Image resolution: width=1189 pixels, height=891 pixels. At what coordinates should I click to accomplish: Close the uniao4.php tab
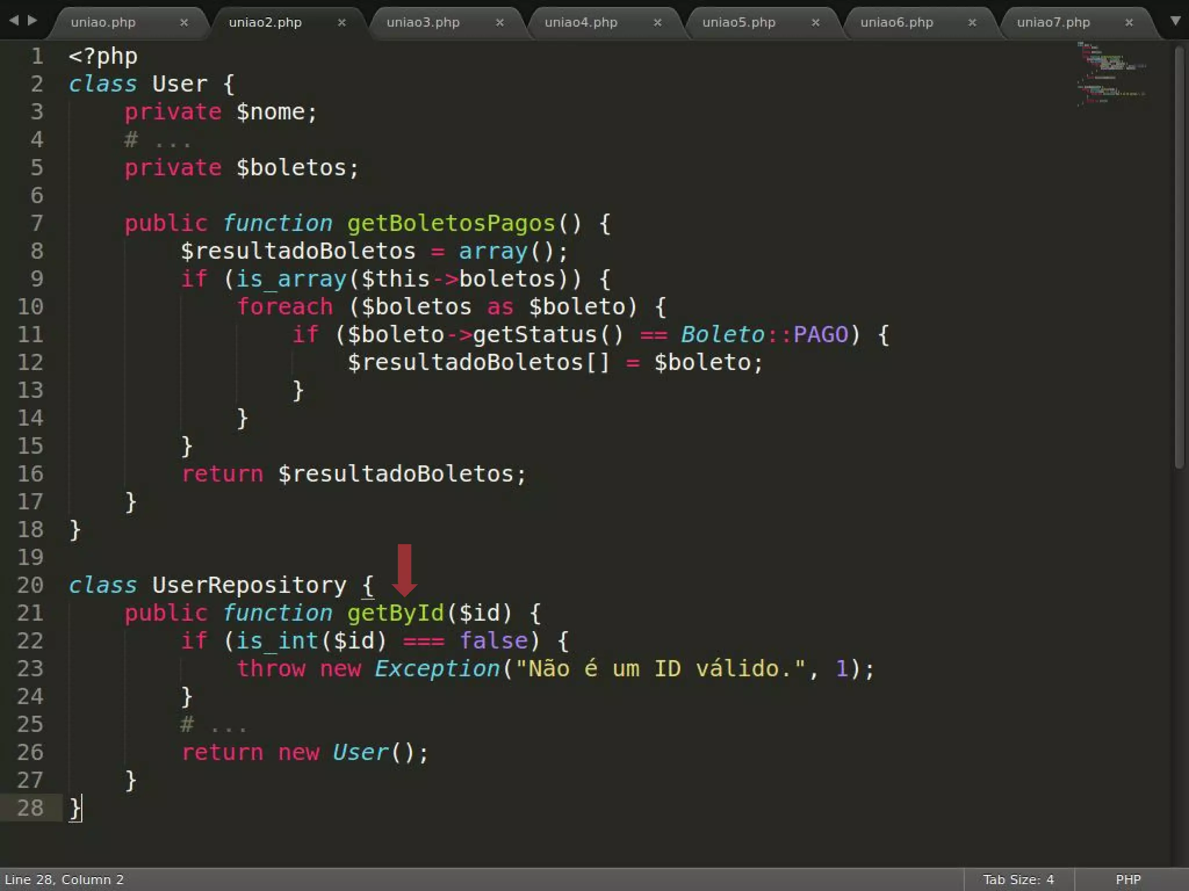pyautogui.click(x=657, y=23)
